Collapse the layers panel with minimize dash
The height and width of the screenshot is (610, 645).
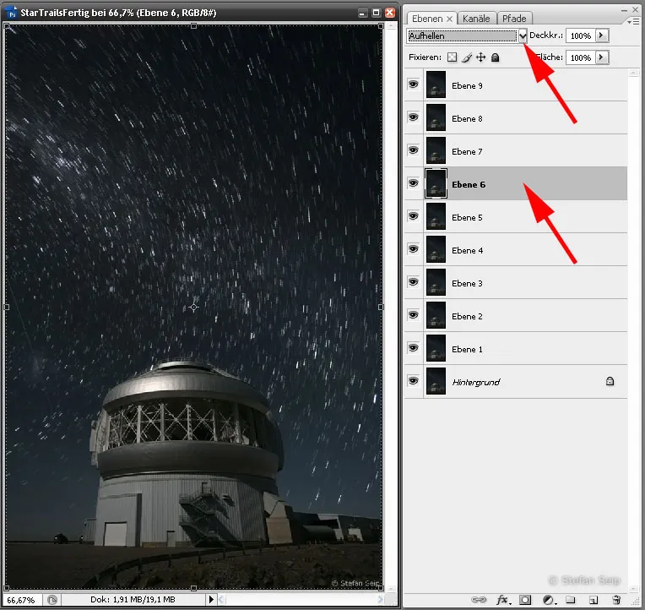624,9
